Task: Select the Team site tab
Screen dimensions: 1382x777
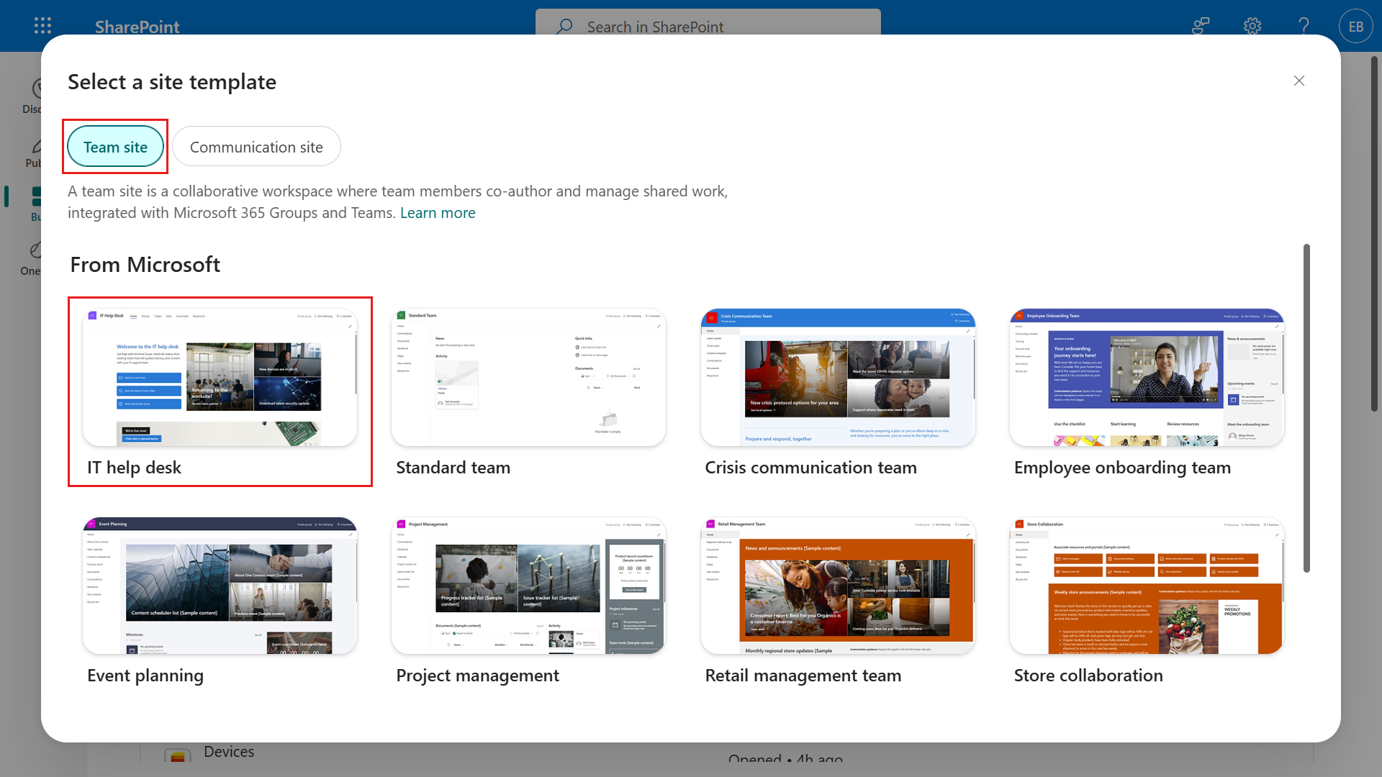Action: (115, 147)
